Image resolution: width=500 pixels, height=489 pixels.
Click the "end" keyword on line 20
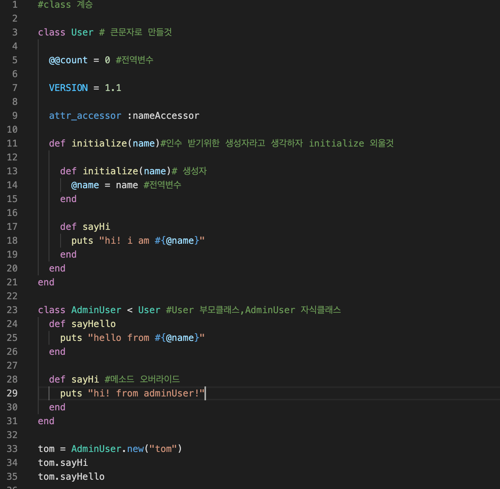click(x=57, y=268)
